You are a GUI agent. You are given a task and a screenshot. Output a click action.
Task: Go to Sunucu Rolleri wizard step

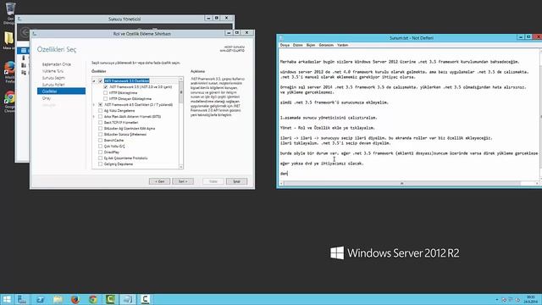pyautogui.click(x=53, y=85)
